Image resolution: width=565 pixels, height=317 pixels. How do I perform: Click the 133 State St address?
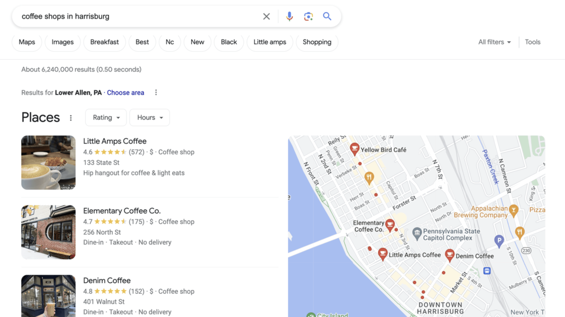[x=101, y=162]
